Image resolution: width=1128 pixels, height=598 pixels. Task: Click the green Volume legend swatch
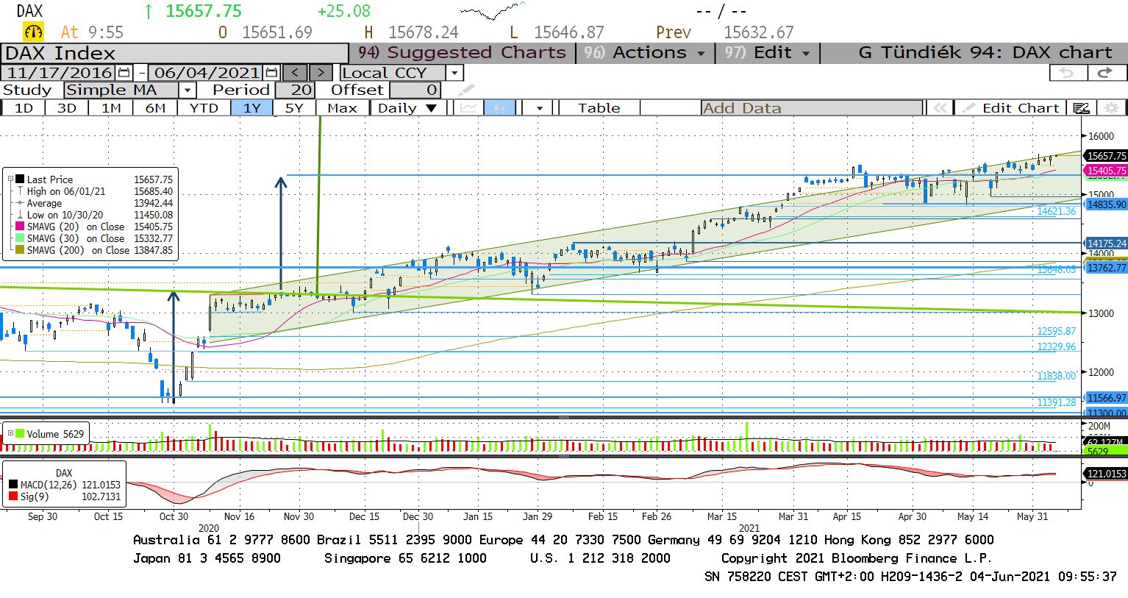point(20,434)
